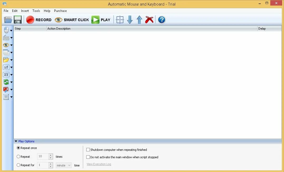
Task: Expand document actions dropdown arrow in sidebar
Action: point(11,97)
